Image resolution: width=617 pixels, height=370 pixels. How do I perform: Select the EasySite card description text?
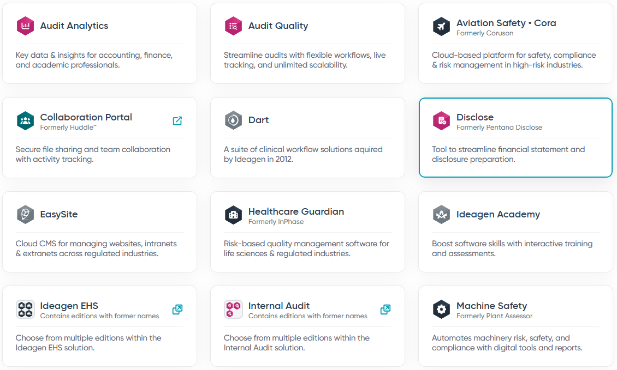[x=96, y=248]
